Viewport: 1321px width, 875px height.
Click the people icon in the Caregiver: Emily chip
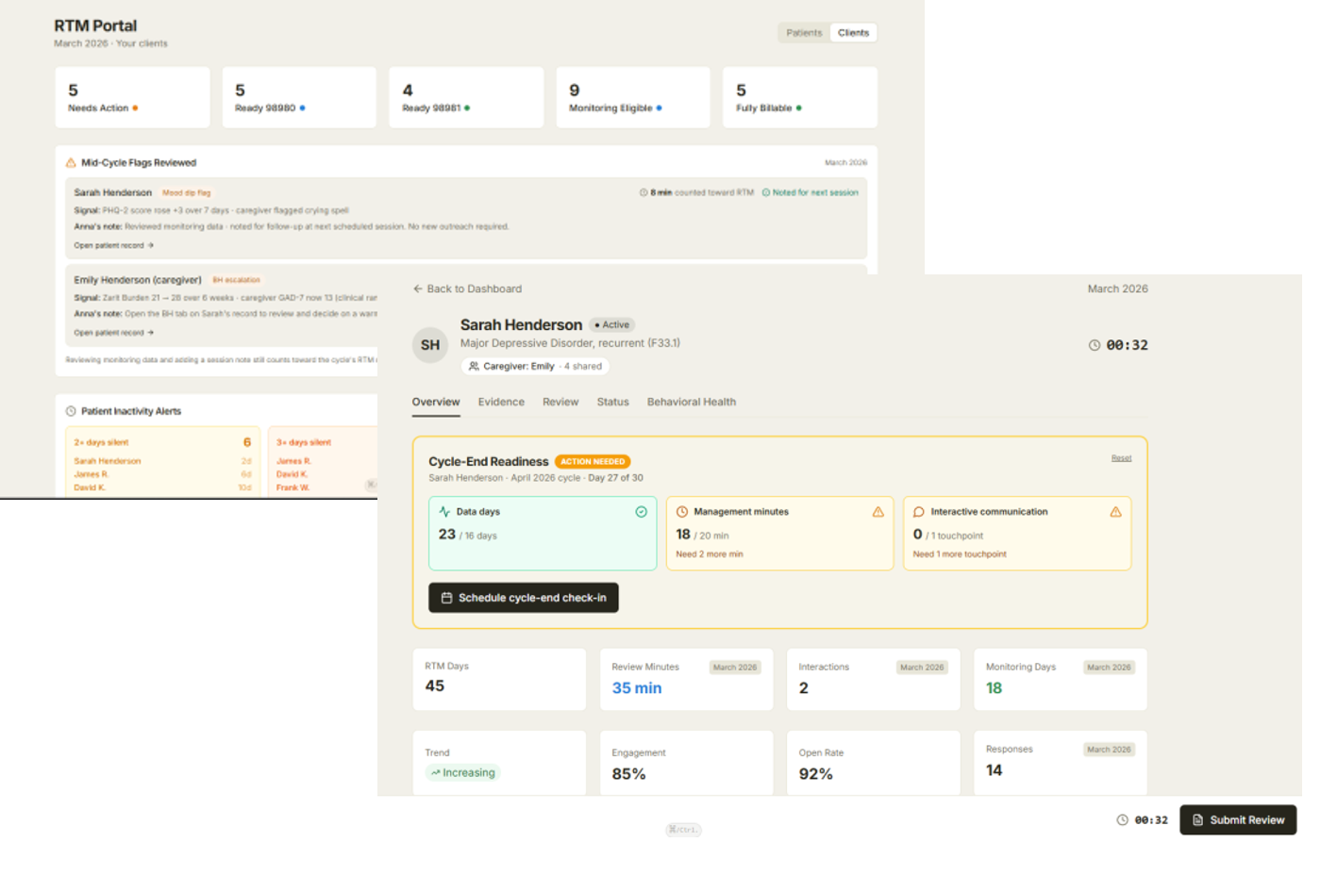click(474, 367)
